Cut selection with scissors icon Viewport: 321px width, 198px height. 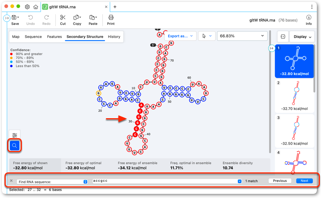point(63,17)
